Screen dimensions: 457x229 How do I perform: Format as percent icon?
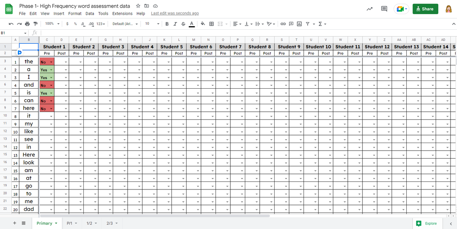click(75, 24)
